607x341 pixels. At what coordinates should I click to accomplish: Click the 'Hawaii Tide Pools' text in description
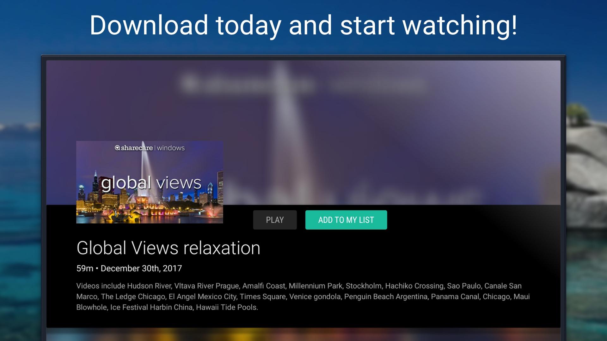tap(227, 307)
